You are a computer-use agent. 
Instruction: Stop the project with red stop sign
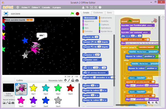[77, 14]
